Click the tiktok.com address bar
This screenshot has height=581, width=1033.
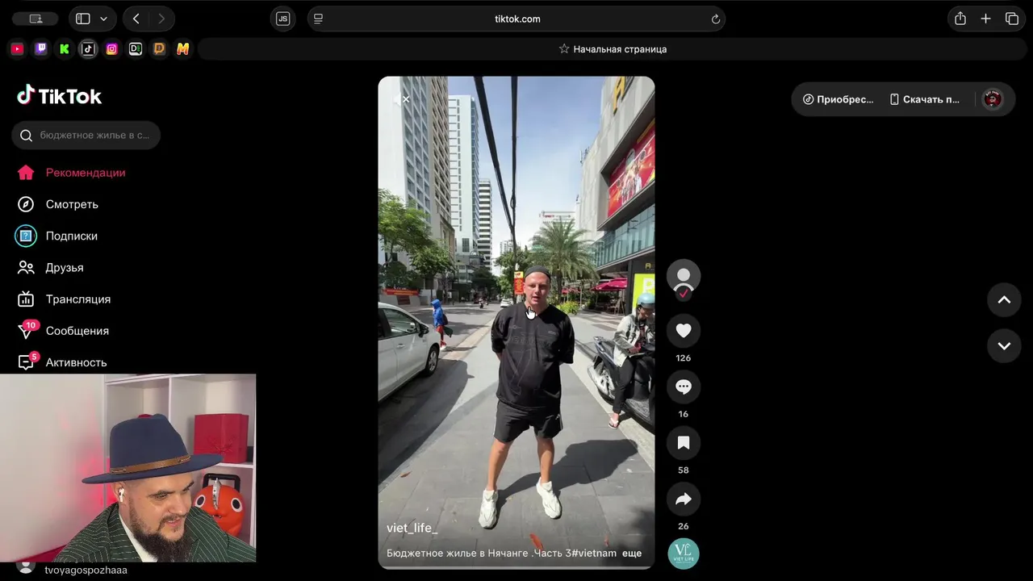pos(516,19)
